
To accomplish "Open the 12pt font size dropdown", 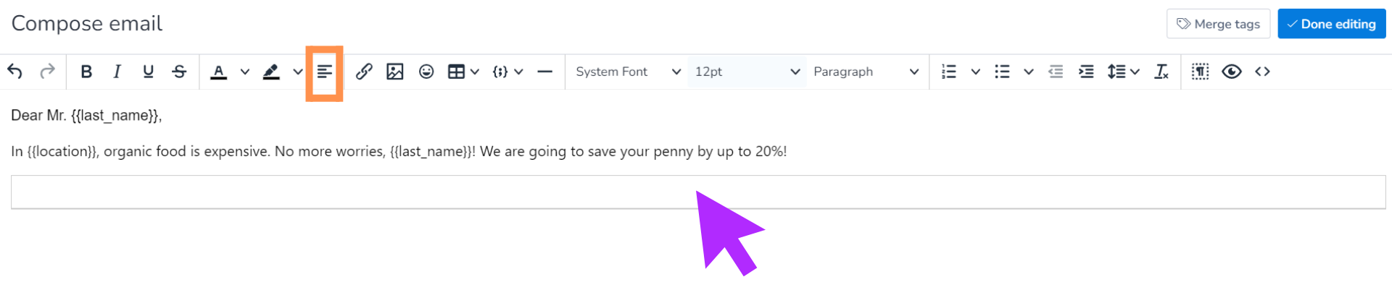I will click(747, 72).
